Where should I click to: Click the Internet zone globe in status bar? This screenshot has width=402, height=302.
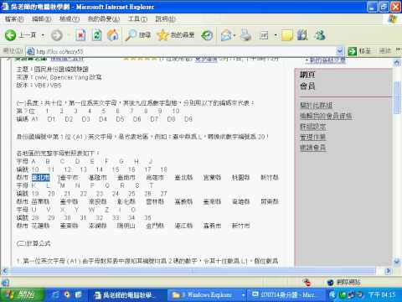pyautogui.click(x=331, y=283)
